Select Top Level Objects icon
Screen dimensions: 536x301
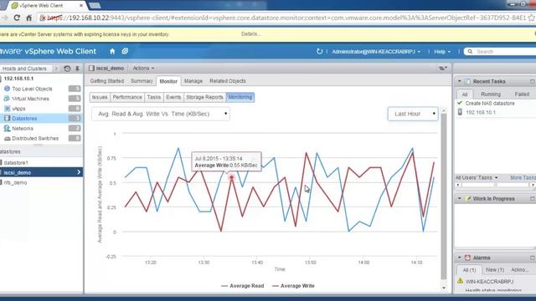[7, 89]
